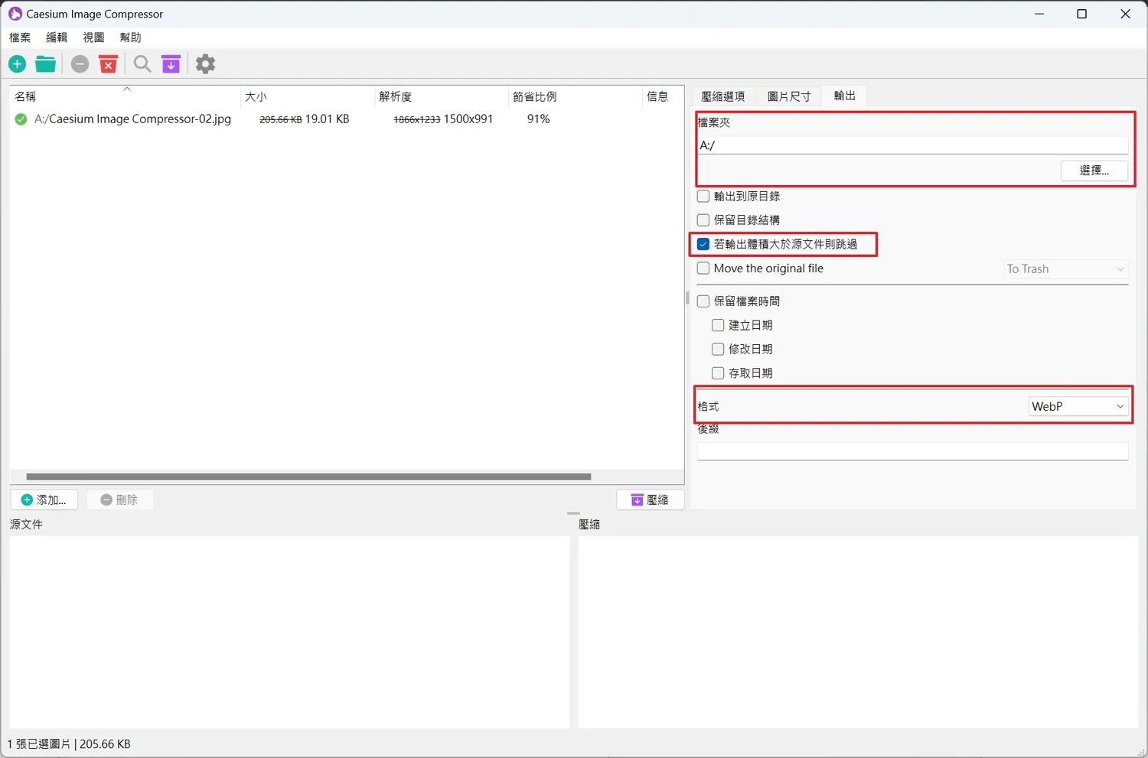Enable the 輸出到原目錄 checkbox

[x=703, y=197]
